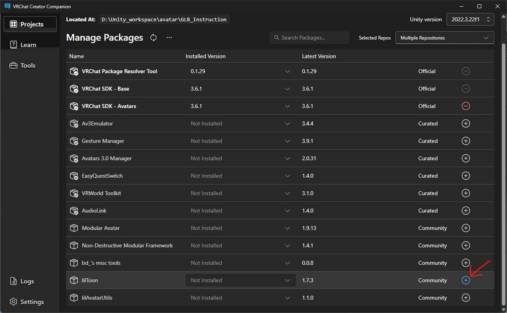Viewport: 507px width, 313px height.
Task: Click the VRChat Package Resolver Tool package icon
Action: point(74,71)
